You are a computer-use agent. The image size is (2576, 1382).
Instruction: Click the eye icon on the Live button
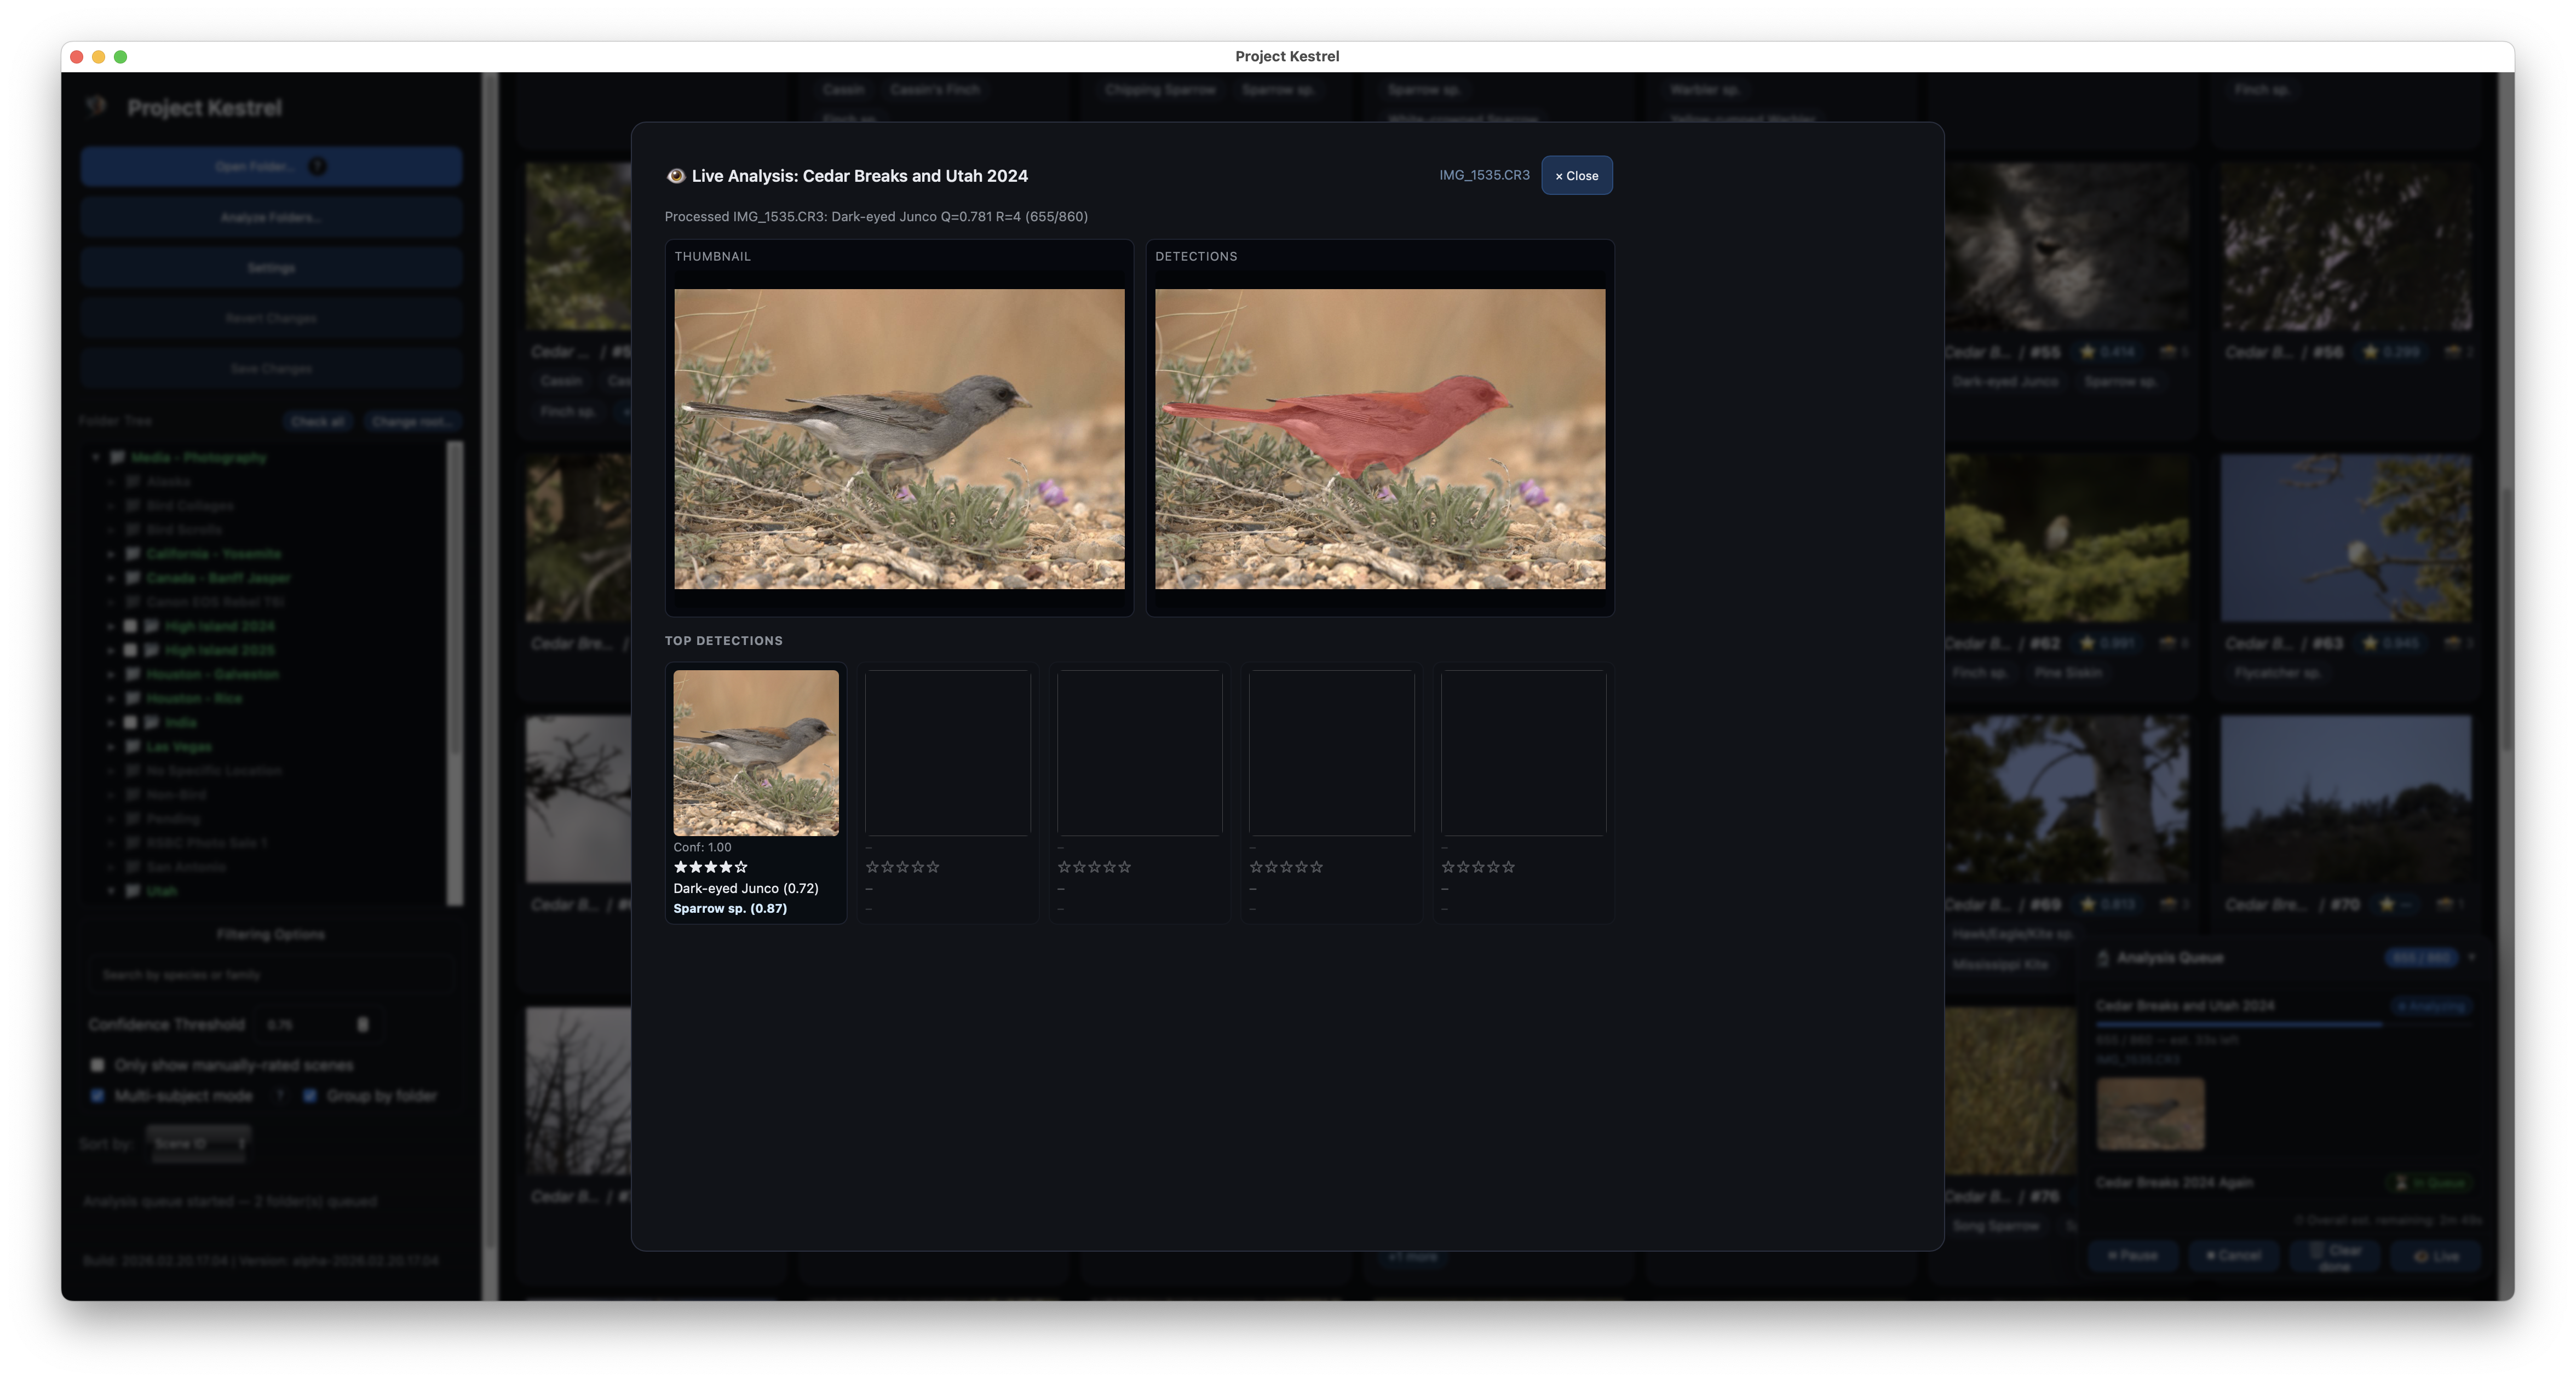pos(2421,1257)
